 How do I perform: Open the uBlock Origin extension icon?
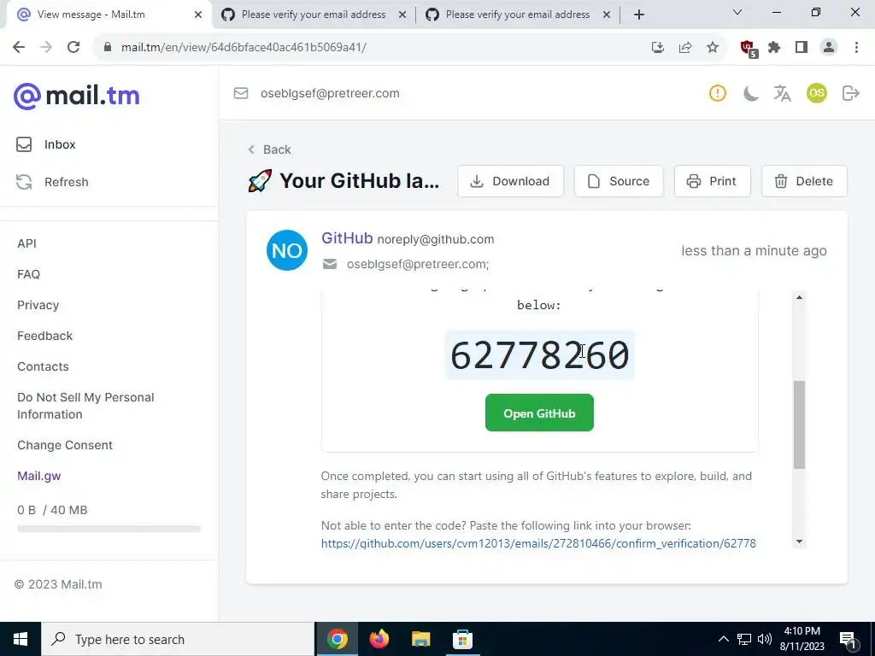[749, 49]
